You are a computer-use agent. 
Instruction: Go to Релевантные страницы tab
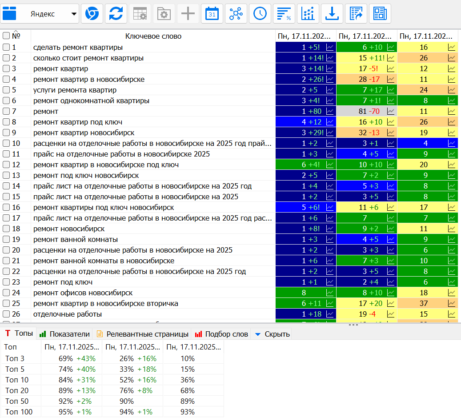(143, 334)
